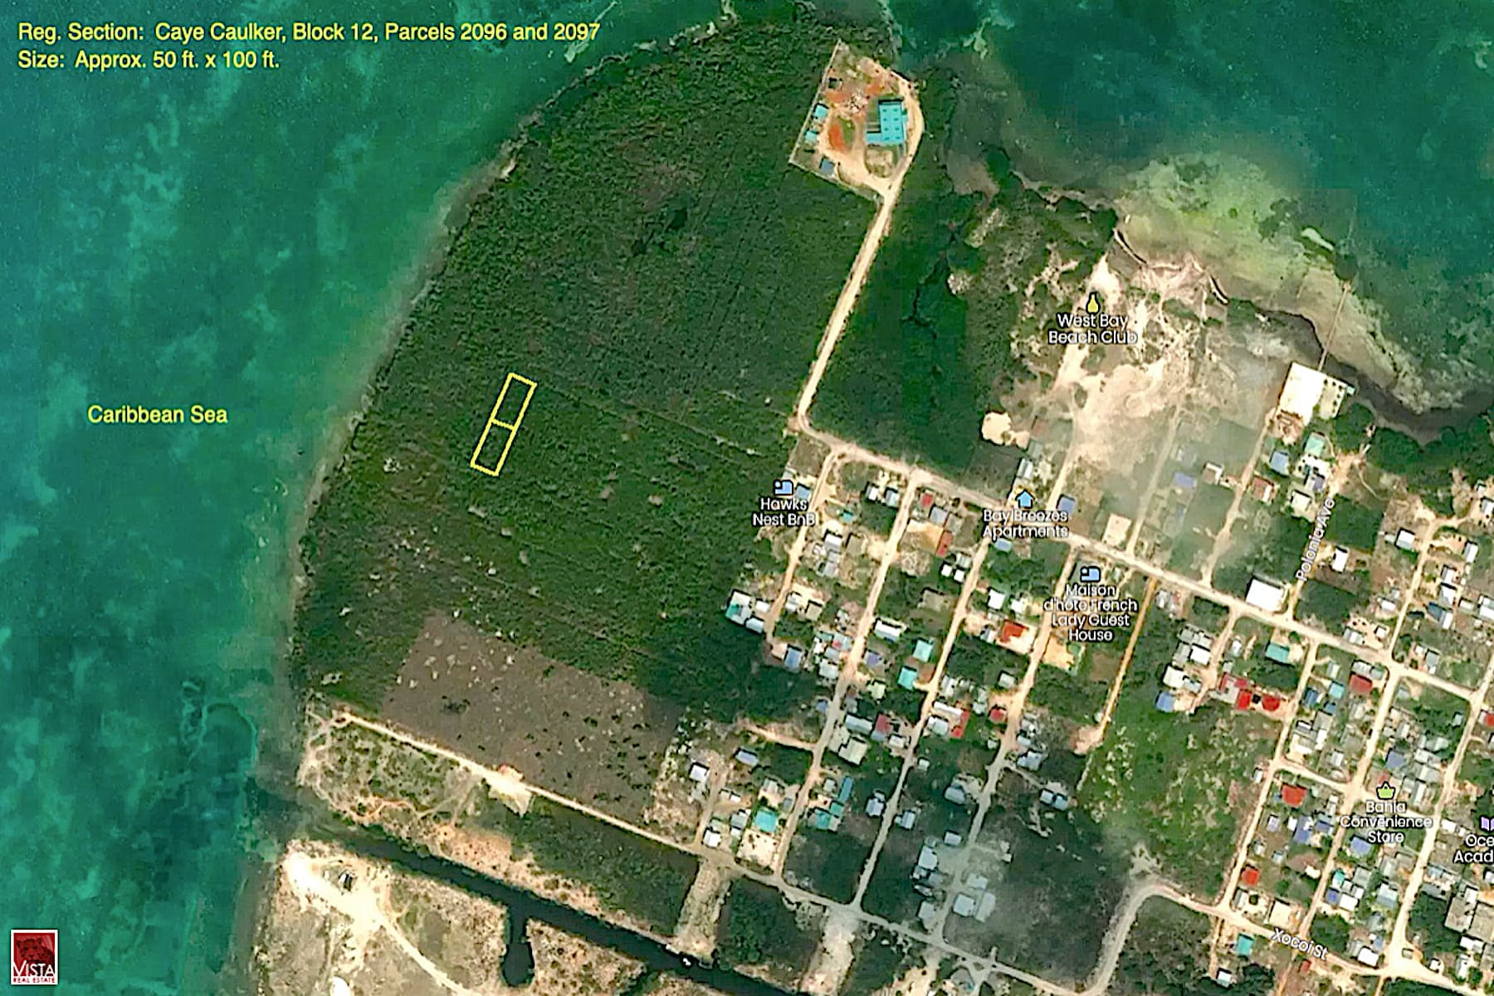Screen dimensions: 1494x996
Task: Click the Hawks Nest BnB lodging icon
Action: pos(781,487)
